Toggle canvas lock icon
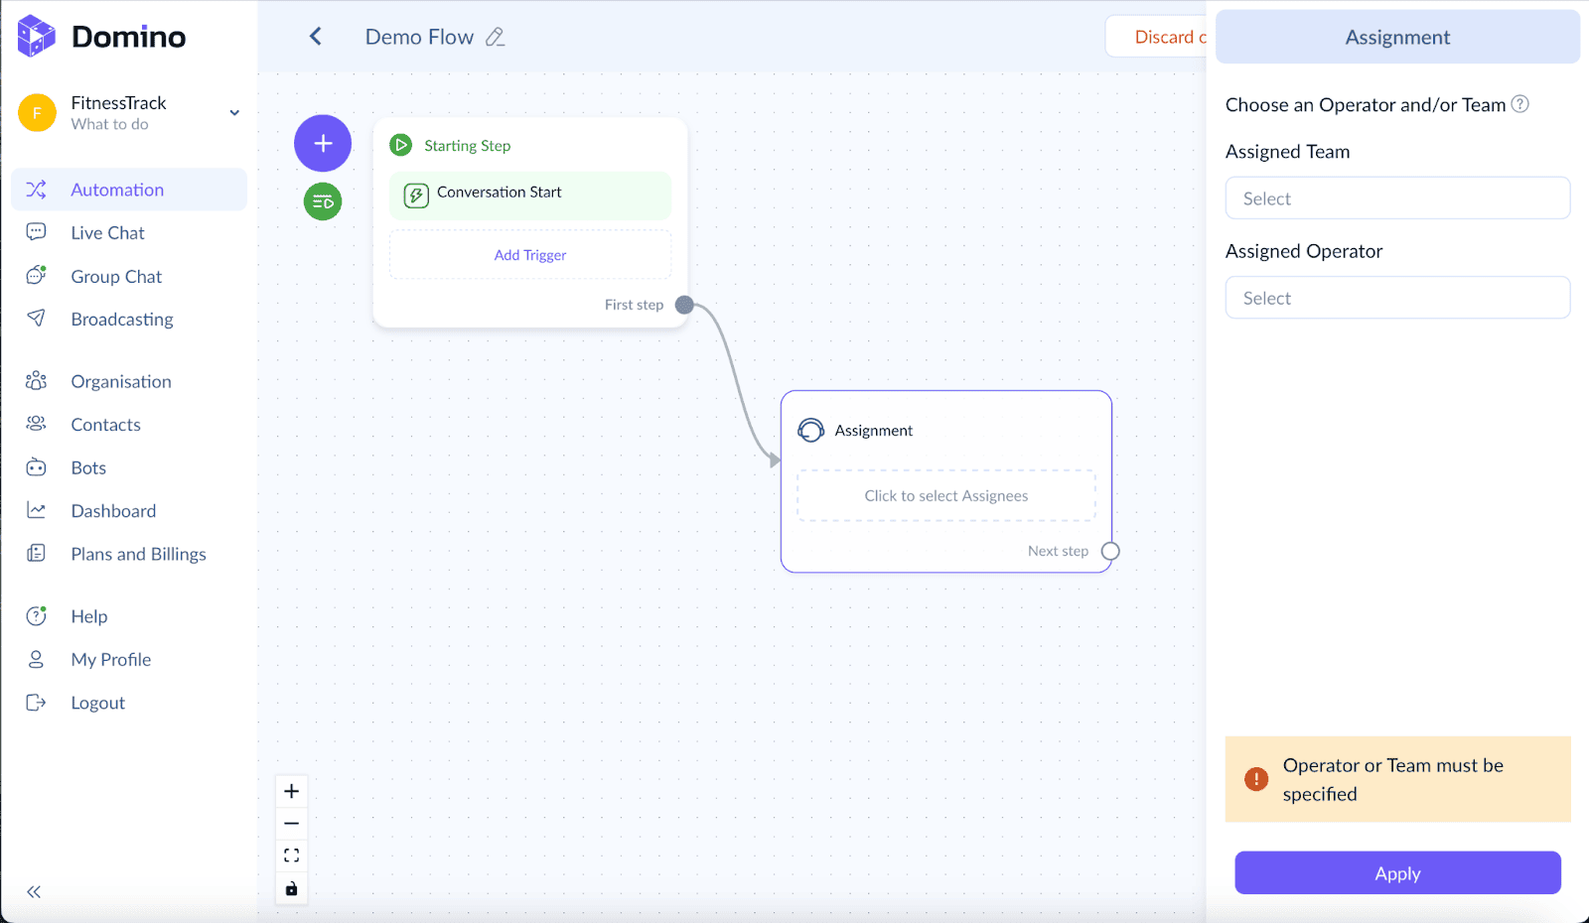 (x=291, y=888)
